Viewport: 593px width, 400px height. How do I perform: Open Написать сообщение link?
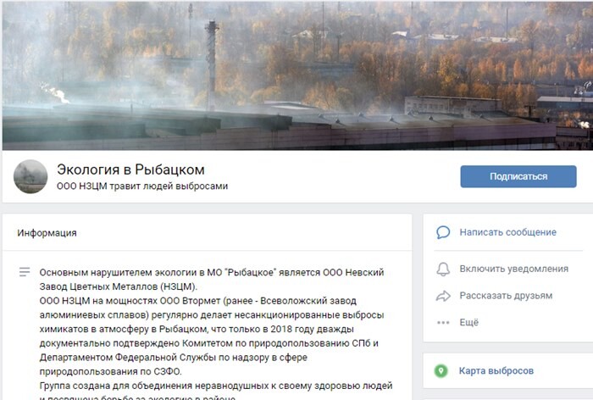tap(507, 232)
